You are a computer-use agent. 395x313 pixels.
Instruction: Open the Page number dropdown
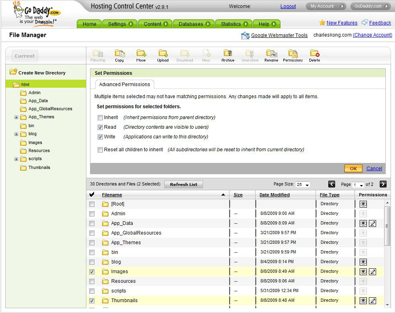coord(358,185)
